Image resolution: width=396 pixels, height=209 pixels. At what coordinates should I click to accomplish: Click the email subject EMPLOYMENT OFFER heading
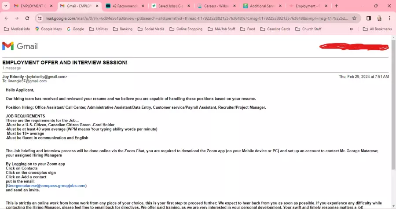[x=65, y=62]
